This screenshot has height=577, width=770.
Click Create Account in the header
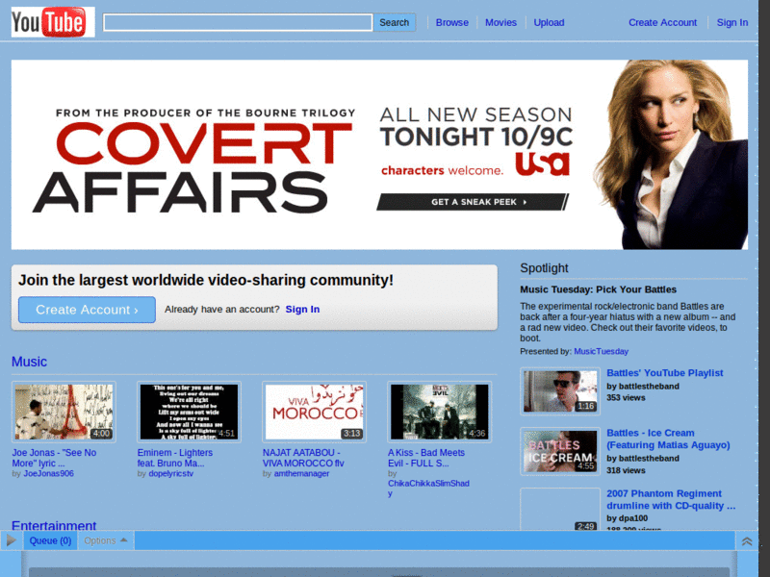click(x=662, y=22)
